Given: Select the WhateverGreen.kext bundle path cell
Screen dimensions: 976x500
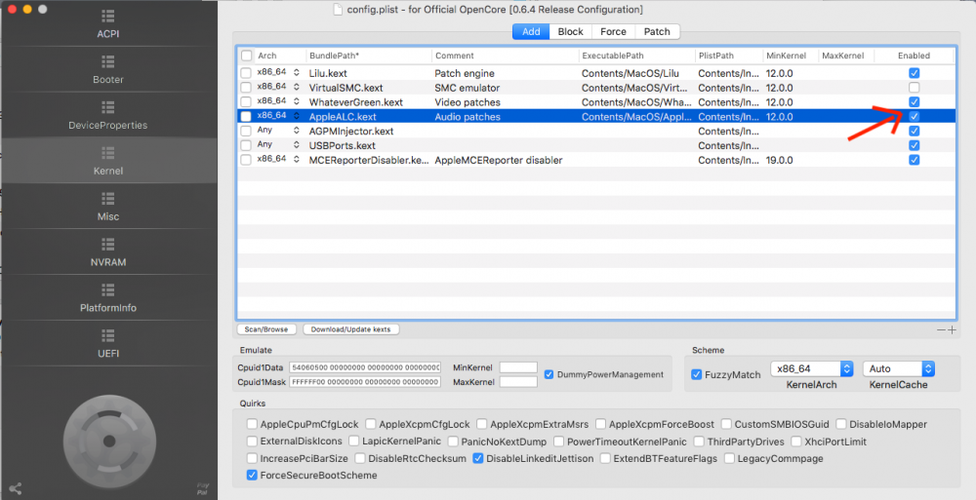Looking at the screenshot, I should (356, 102).
